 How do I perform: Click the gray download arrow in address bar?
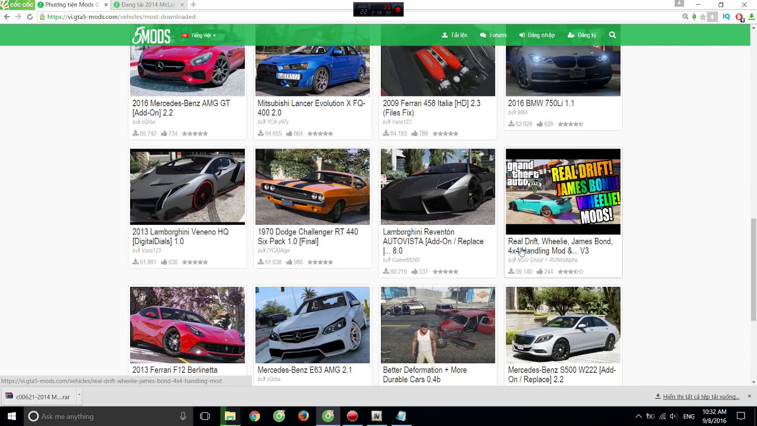pos(713,17)
